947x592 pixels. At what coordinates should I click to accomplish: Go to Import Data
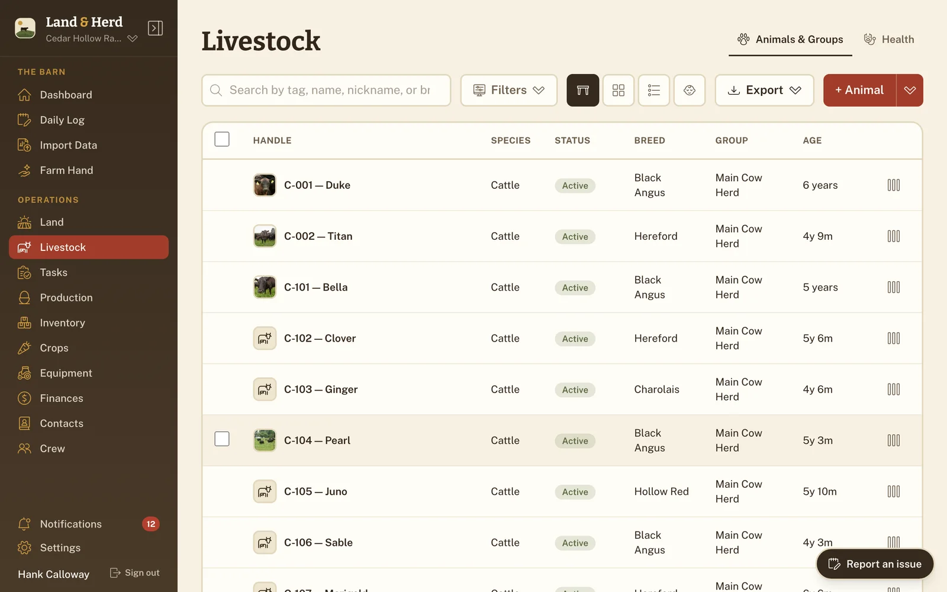click(x=89, y=145)
